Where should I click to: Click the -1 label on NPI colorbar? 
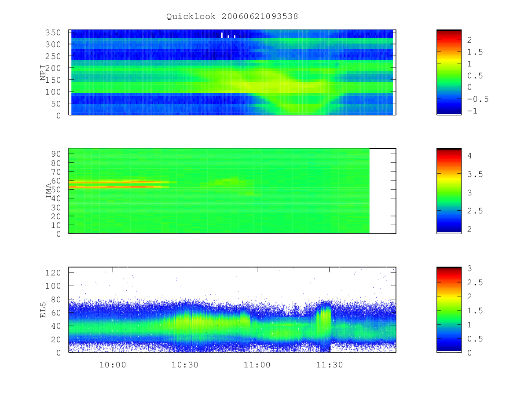(x=472, y=111)
